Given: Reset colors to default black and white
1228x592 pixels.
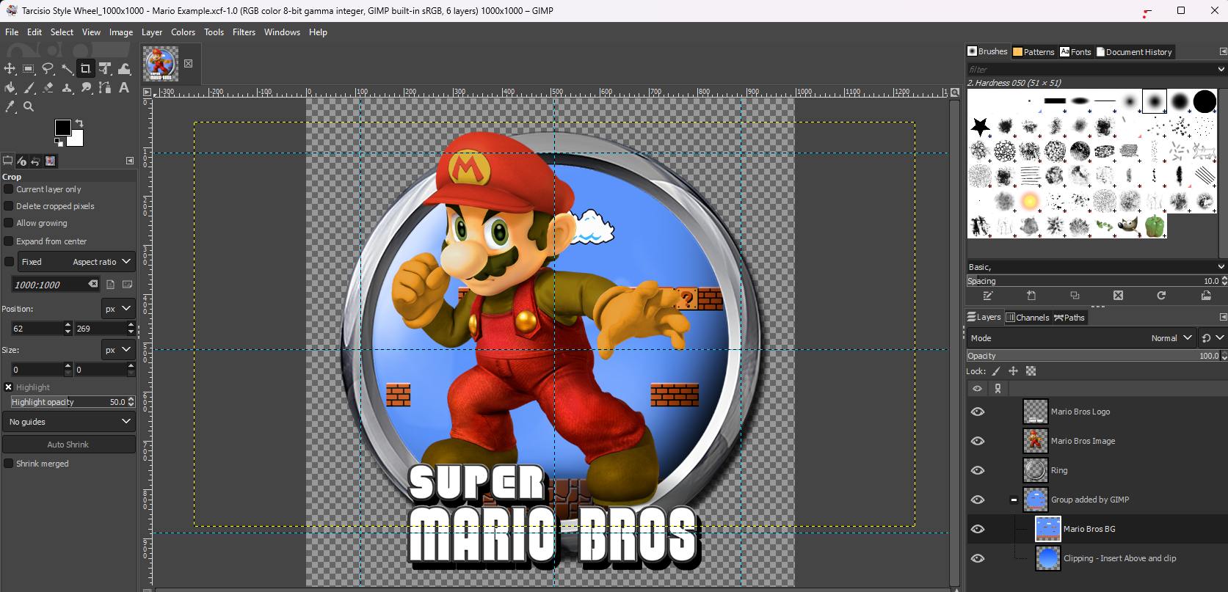Looking at the screenshot, I should click(x=59, y=142).
